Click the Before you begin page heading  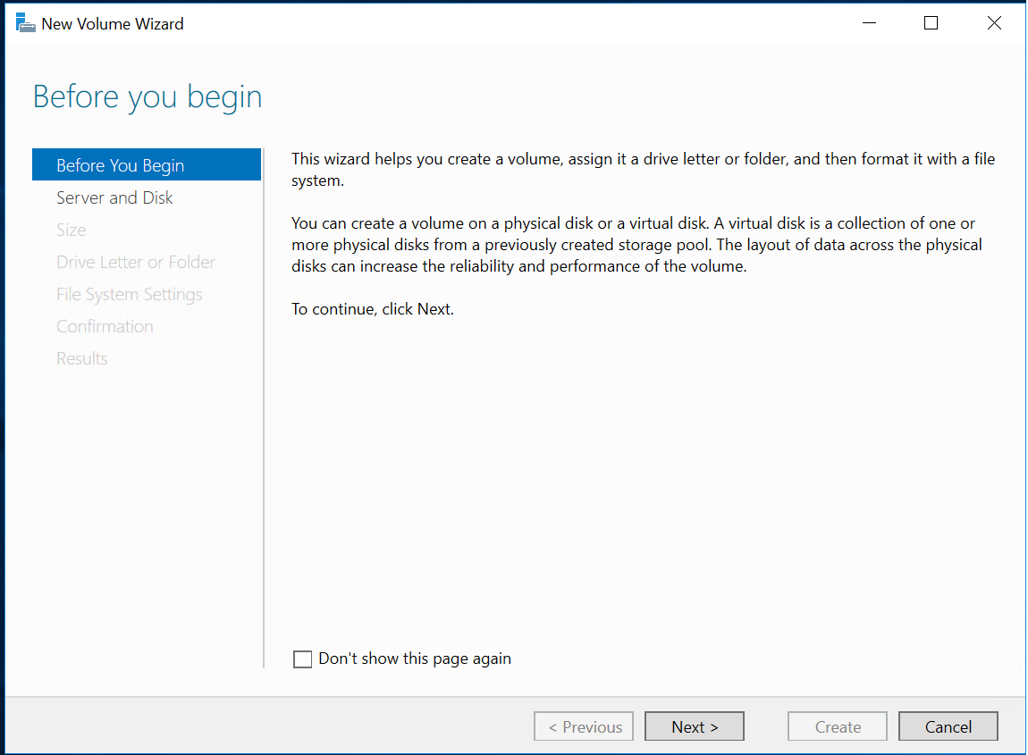tap(147, 96)
